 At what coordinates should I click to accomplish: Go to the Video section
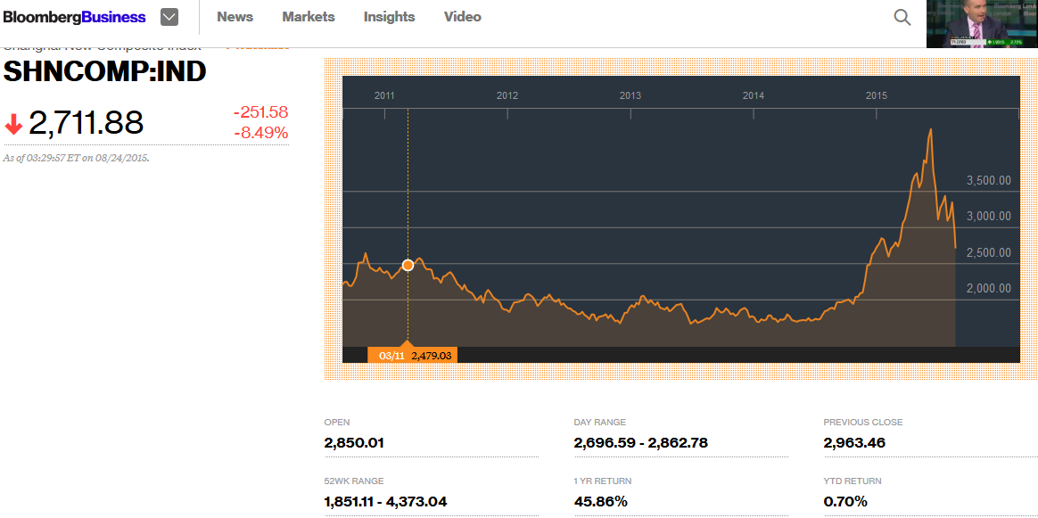462,17
